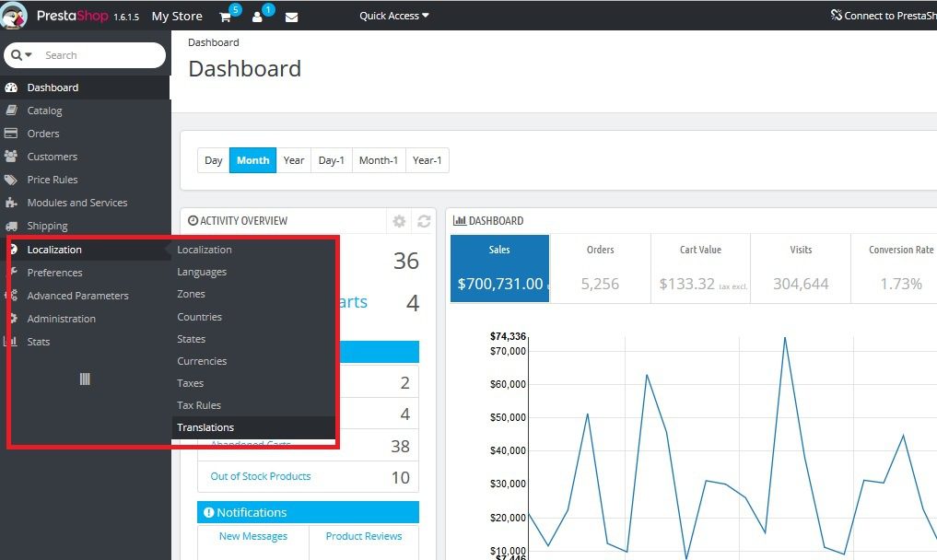Screen dimensions: 937x560
Task: Select the Year-1 range button
Action: coord(427,160)
